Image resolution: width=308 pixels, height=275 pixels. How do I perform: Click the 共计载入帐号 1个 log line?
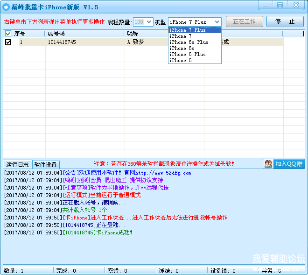pos(56,210)
